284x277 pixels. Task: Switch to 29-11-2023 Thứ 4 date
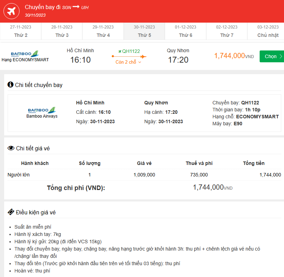coord(103,31)
